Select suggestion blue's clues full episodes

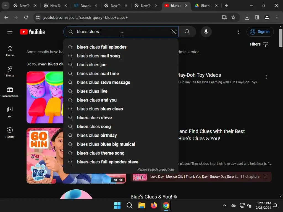click(x=121, y=47)
